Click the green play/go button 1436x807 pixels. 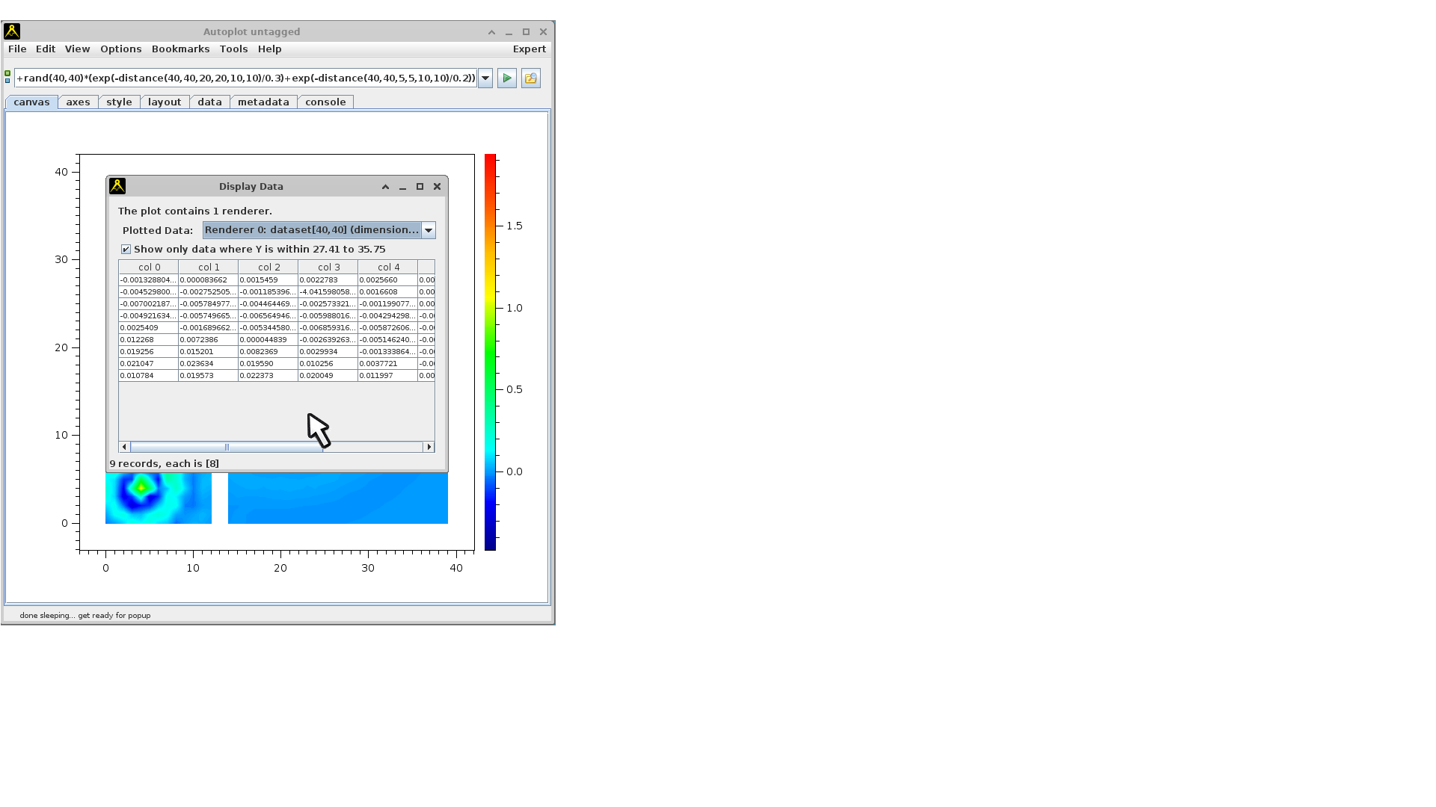pyautogui.click(x=506, y=78)
